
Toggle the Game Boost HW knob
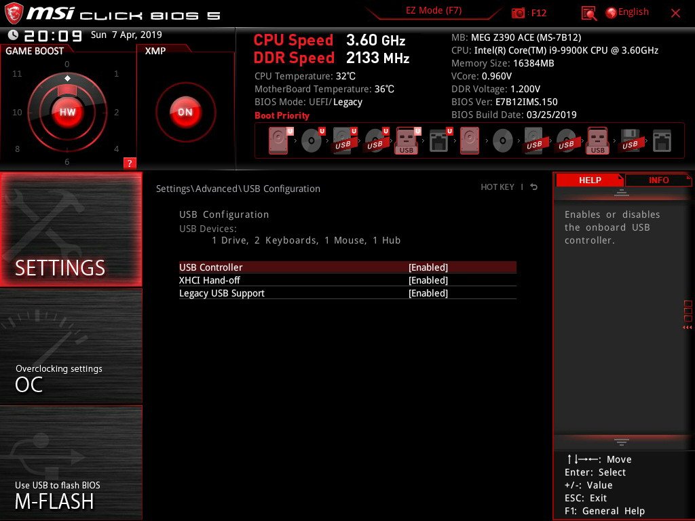[67, 112]
